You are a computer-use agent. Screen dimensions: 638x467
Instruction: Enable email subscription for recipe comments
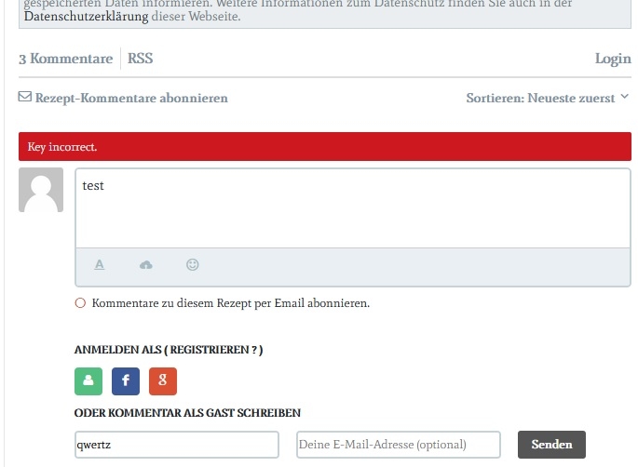(80, 303)
